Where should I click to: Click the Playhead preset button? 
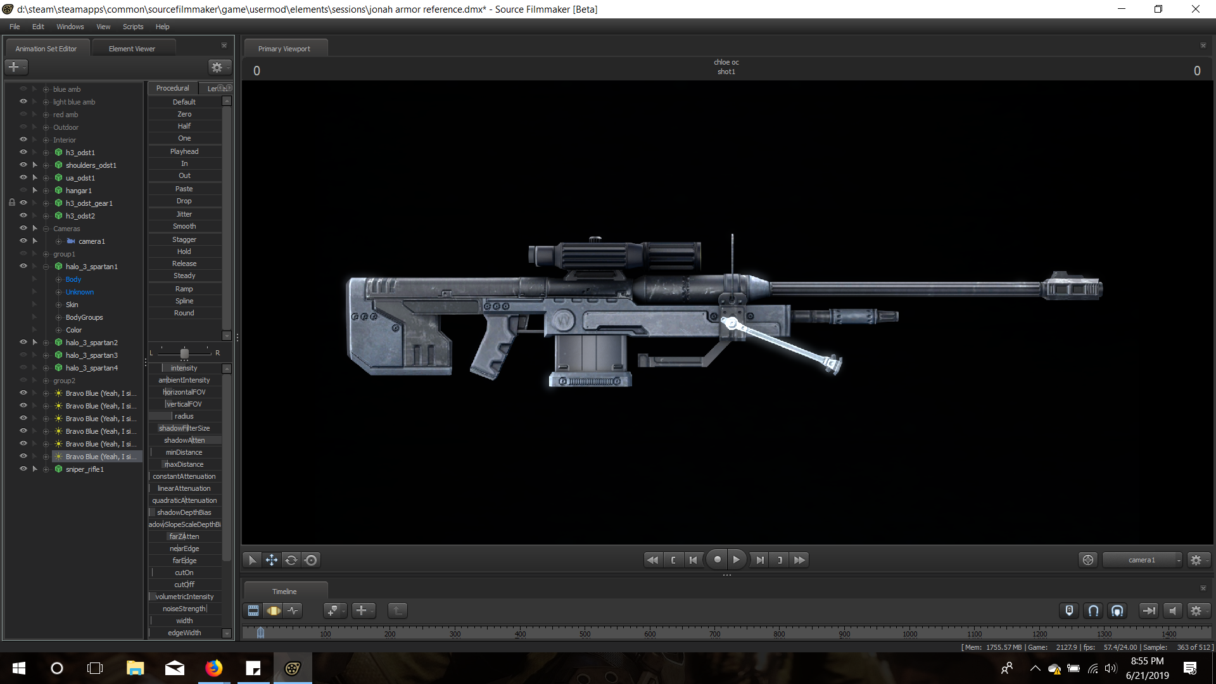184,151
